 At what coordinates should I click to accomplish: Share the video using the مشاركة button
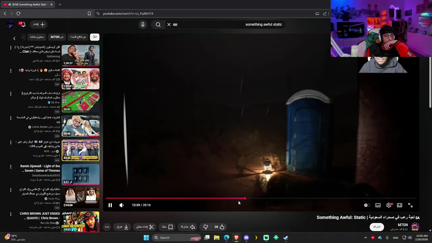coord(188,227)
